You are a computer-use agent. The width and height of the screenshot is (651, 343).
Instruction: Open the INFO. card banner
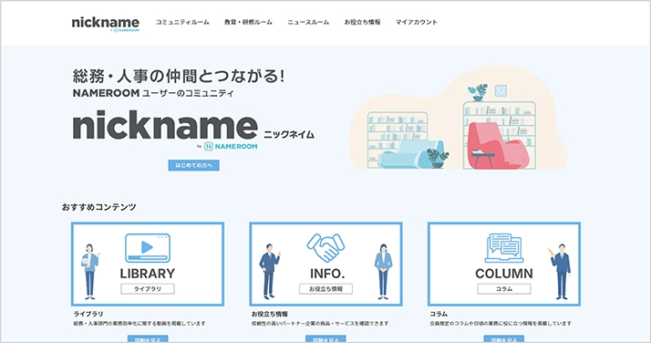click(x=325, y=265)
